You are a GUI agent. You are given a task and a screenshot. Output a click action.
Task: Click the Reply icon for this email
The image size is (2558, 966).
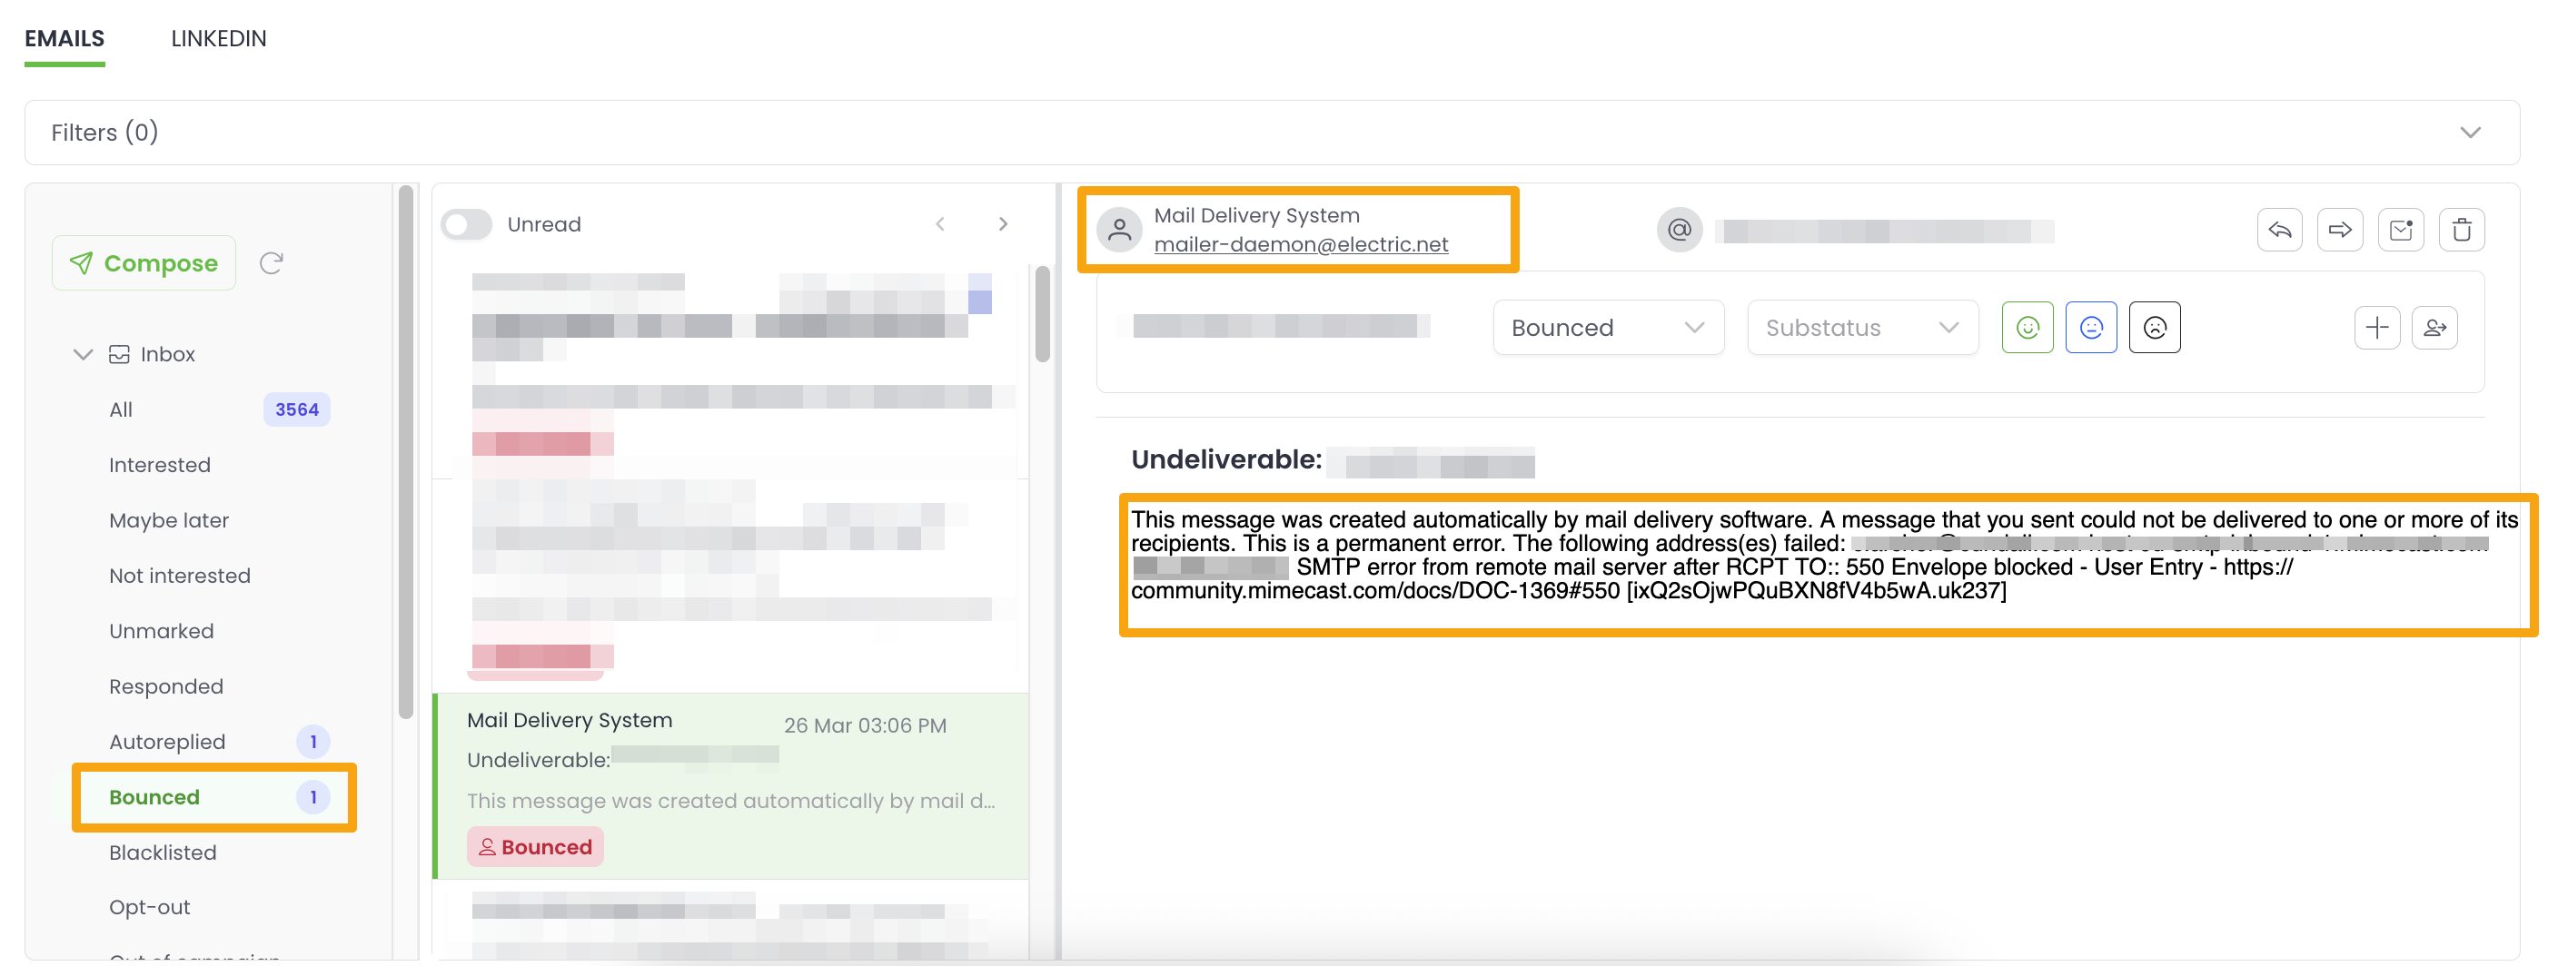click(2280, 229)
